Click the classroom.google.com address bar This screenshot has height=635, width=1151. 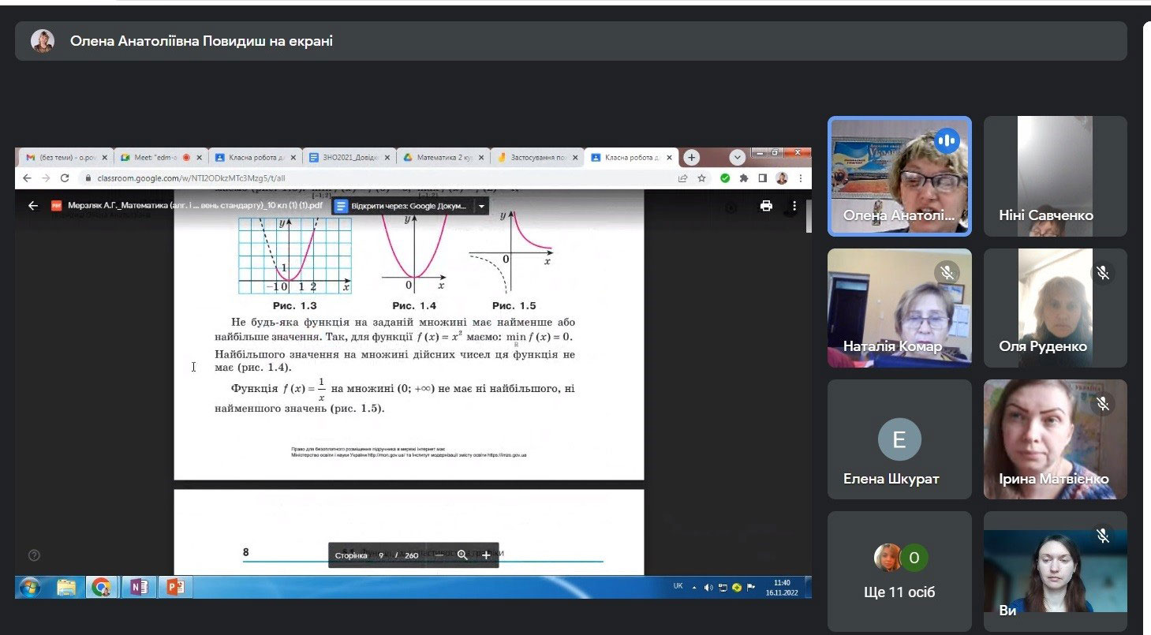pyautogui.click(x=379, y=178)
